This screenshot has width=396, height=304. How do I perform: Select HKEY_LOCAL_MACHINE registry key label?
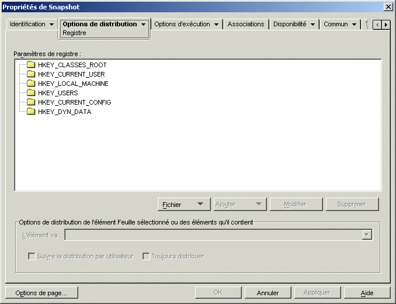(x=73, y=84)
